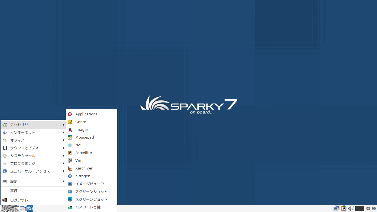Image resolution: width=377 pixels, height=212 pixels.
Task: Click the show desktop icon in taskbar
Action: pyautogui.click(x=23, y=208)
